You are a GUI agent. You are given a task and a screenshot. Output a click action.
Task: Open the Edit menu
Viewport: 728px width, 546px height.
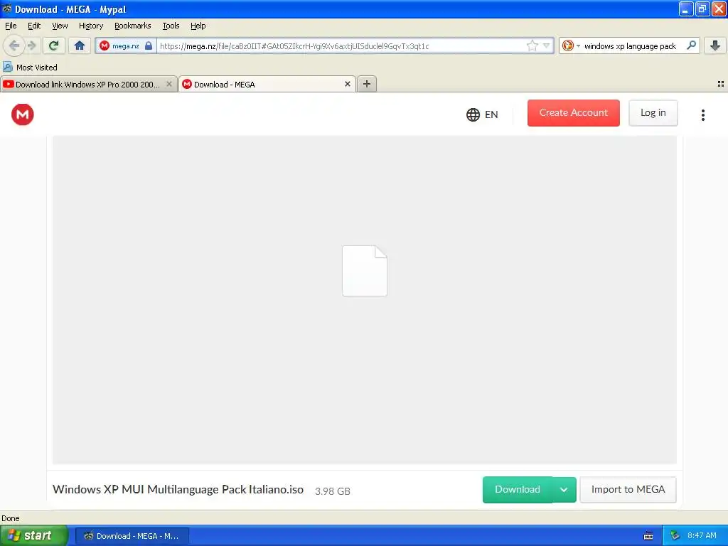(34, 26)
